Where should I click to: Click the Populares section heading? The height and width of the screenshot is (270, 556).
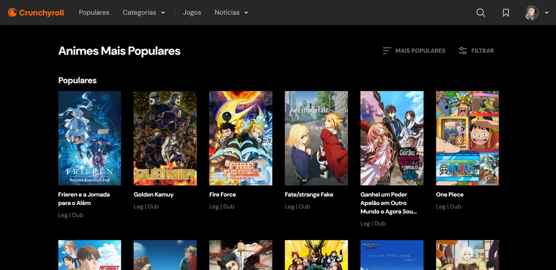coord(77,81)
